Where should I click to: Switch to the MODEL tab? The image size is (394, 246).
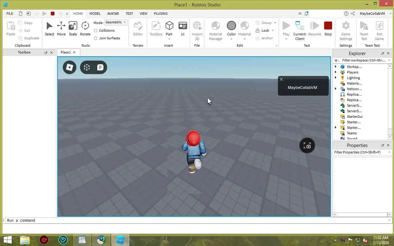(x=95, y=14)
